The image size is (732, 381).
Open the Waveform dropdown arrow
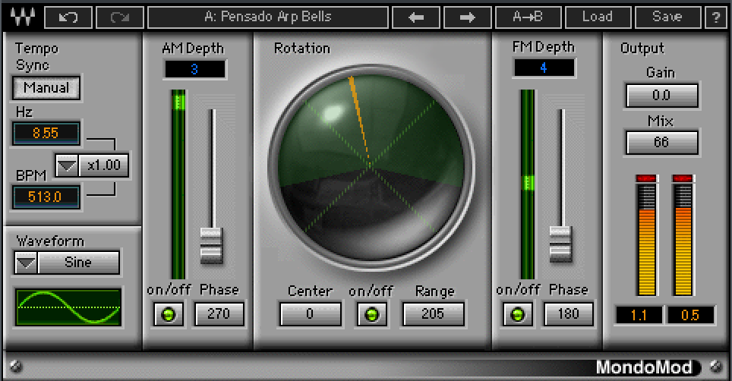coord(26,263)
